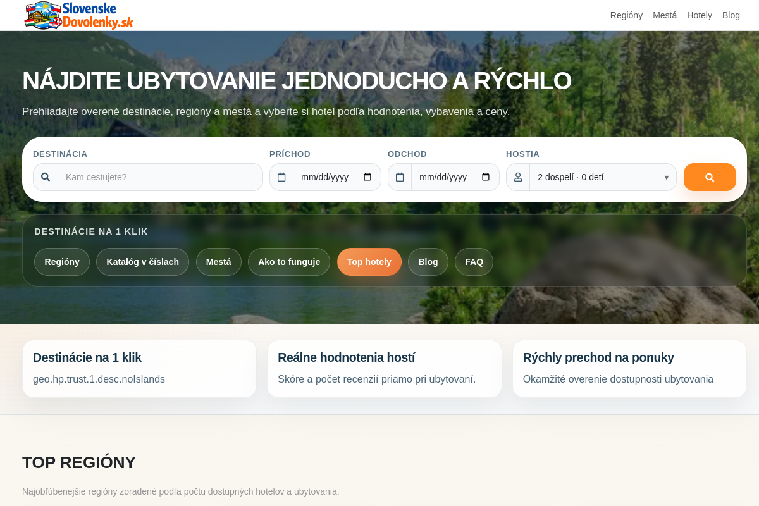Click the Kam cestujete? destination input
759x506 pixels.
[x=160, y=177]
